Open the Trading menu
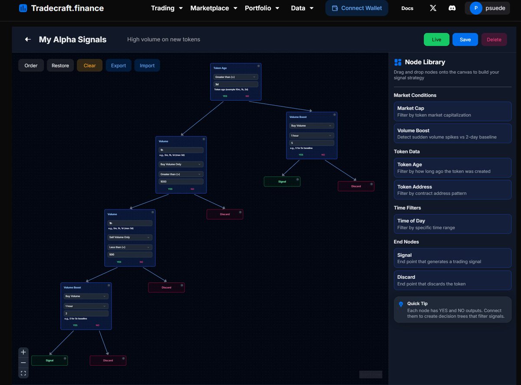521x385 pixels. 167,8
